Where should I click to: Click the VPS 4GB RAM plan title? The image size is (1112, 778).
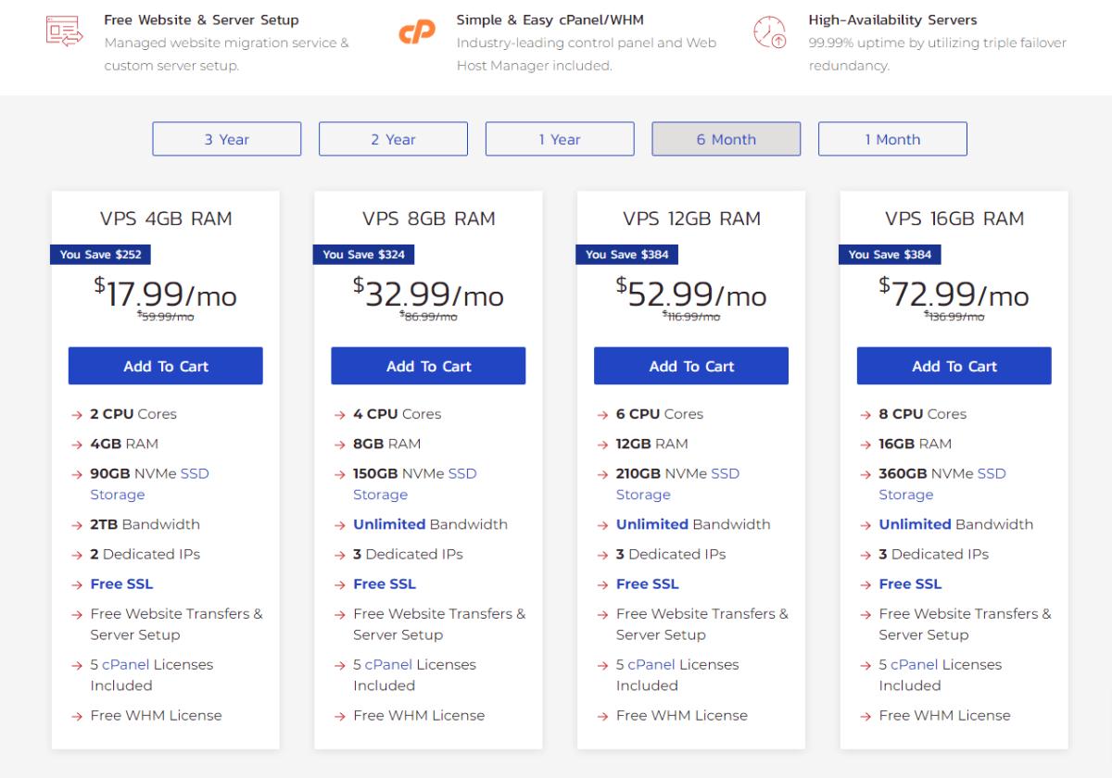[166, 219]
